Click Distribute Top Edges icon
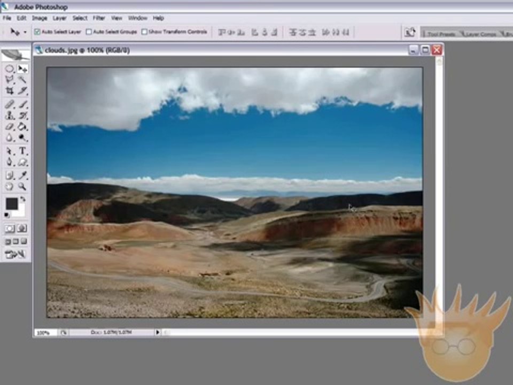The image size is (513, 385). 293,32
